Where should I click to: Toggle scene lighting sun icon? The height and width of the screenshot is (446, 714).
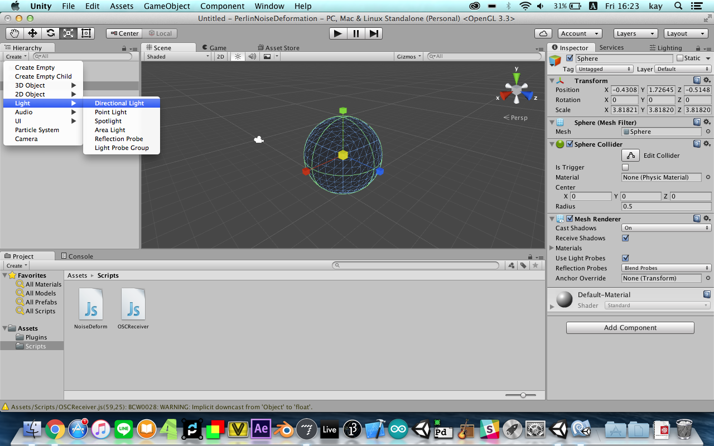pyautogui.click(x=238, y=56)
